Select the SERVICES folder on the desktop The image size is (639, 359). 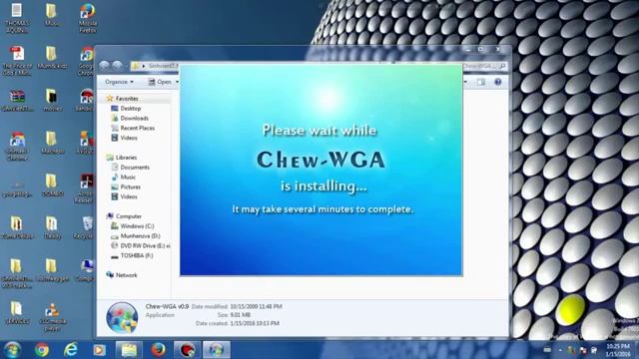click(17, 312)
